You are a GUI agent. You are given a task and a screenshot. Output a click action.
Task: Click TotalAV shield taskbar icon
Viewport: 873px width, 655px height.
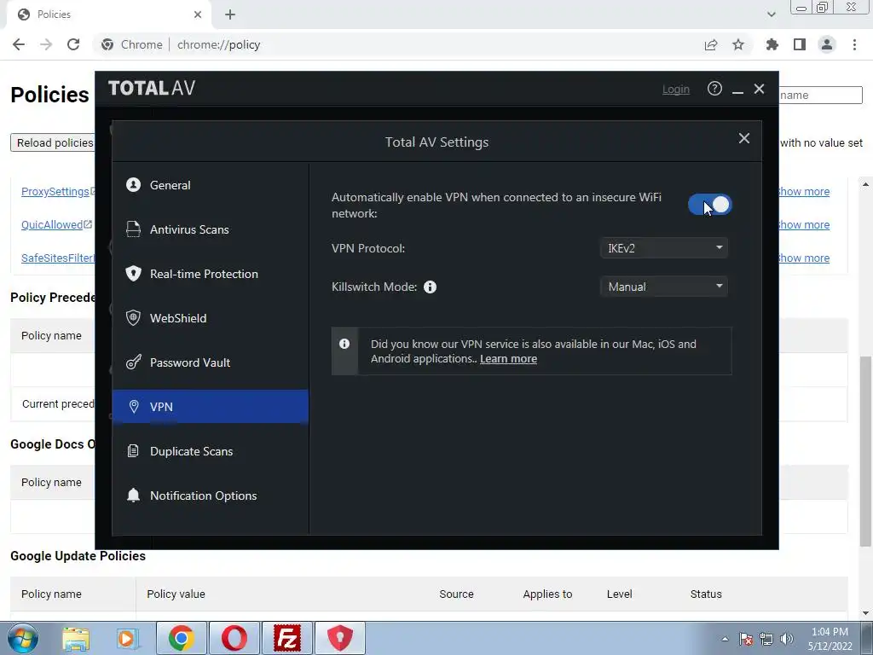pyautogui.click(x=339, y=638)
